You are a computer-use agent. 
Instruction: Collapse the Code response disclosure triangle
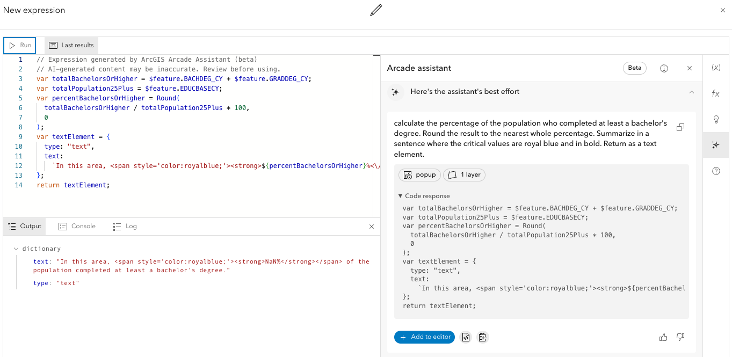[x=401, y=196]
